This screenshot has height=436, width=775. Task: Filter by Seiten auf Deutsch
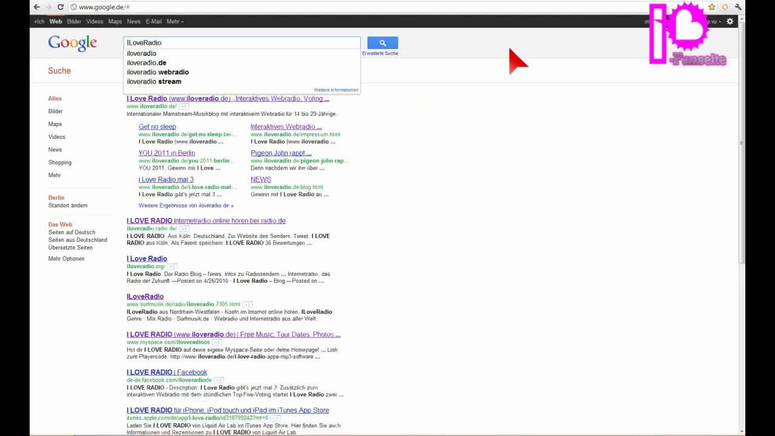point(72,232)
